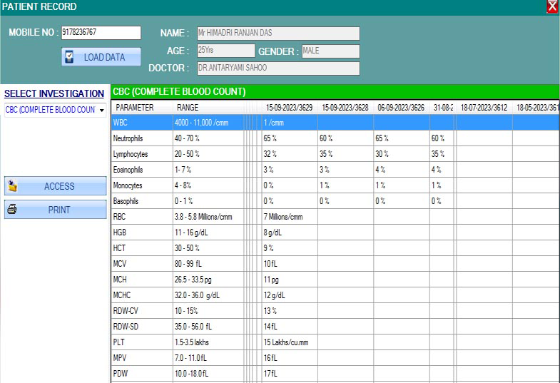Click the Mobile No input field

[x=101, y=33]
